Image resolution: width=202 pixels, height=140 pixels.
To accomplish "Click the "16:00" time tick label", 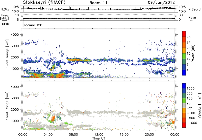I will (124, 135).
